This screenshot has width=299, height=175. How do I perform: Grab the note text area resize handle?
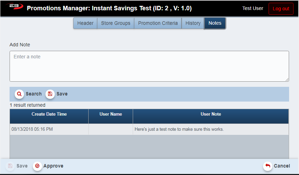287,80
